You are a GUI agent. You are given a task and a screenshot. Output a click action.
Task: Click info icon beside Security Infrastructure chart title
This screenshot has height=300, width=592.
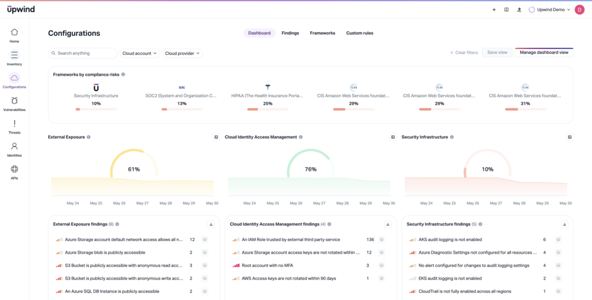[x=452, y=138]
